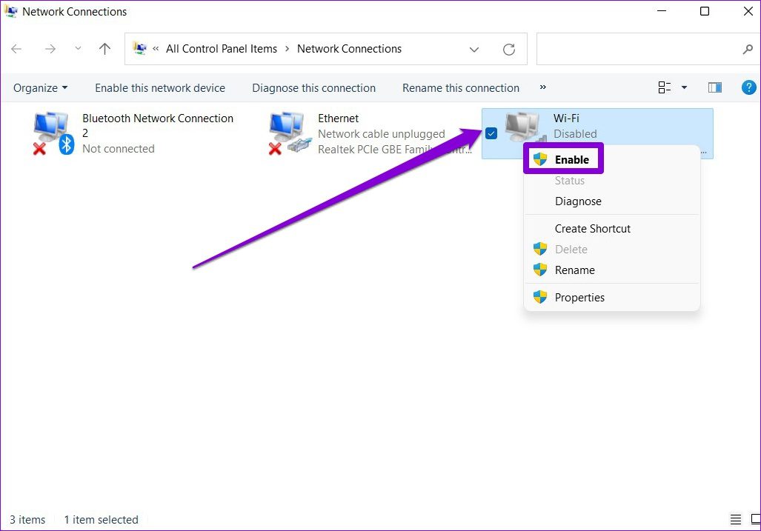Click the shield icon beside Delete
761x531 pixels.
point(540,249)
